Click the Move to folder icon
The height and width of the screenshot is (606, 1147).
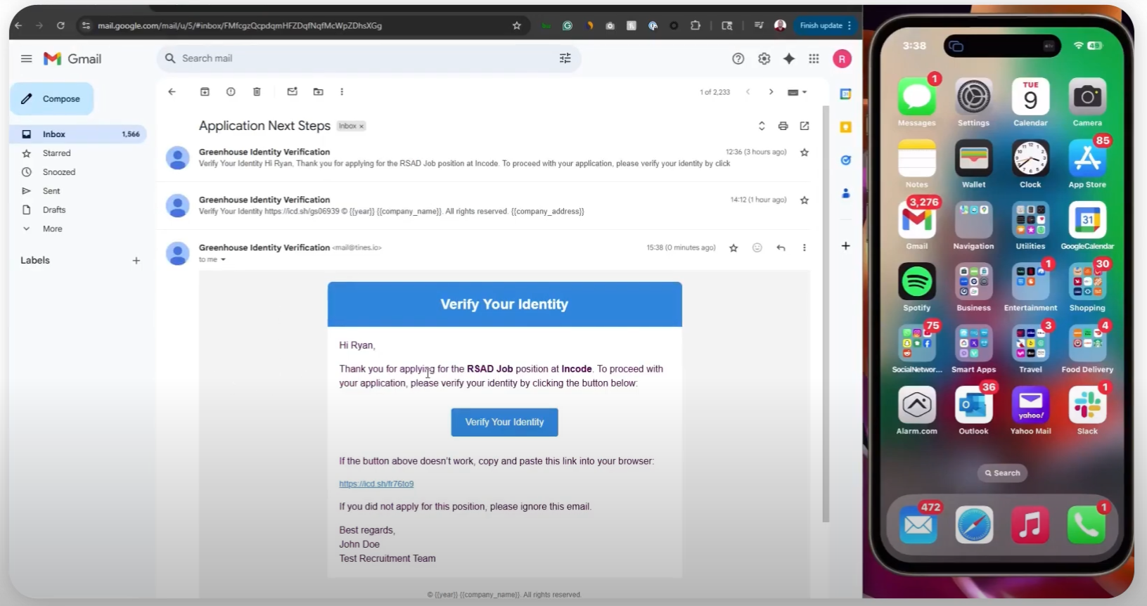(x=319, y=92)
